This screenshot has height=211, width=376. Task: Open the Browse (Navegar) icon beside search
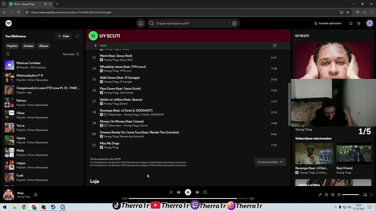coord(234,23)
